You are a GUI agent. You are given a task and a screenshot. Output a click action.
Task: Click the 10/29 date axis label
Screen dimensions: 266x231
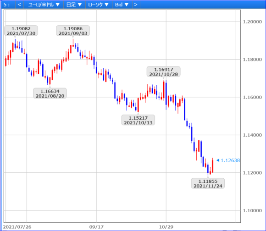pyautogui.click(x=166, y=227)
